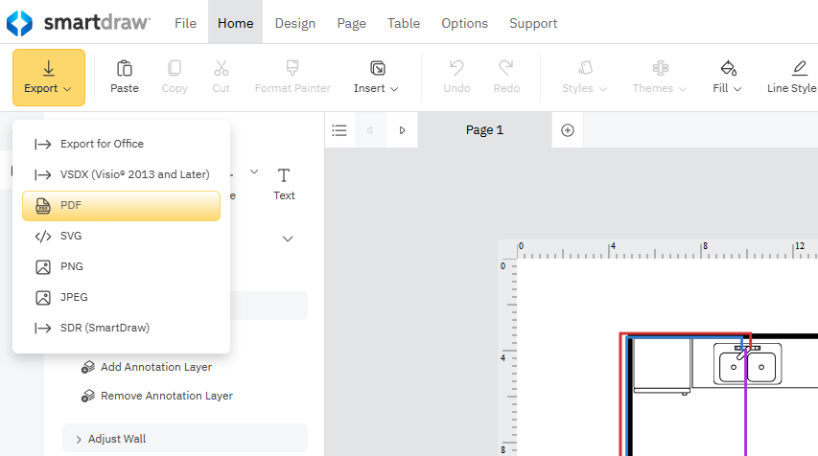Click the add new page plus icon
The width and height of the screenshot is (818, 456).
pyautogui.click(x=568, y=130)
